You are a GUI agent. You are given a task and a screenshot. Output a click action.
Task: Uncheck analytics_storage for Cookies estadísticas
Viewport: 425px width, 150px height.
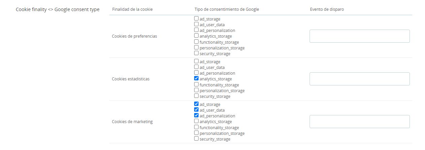click(197, 79)
